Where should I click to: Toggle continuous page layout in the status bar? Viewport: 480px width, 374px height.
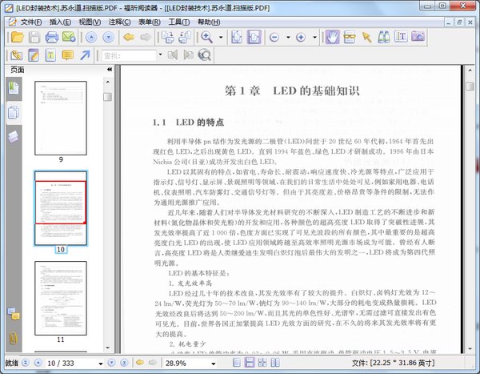point(250,363)
